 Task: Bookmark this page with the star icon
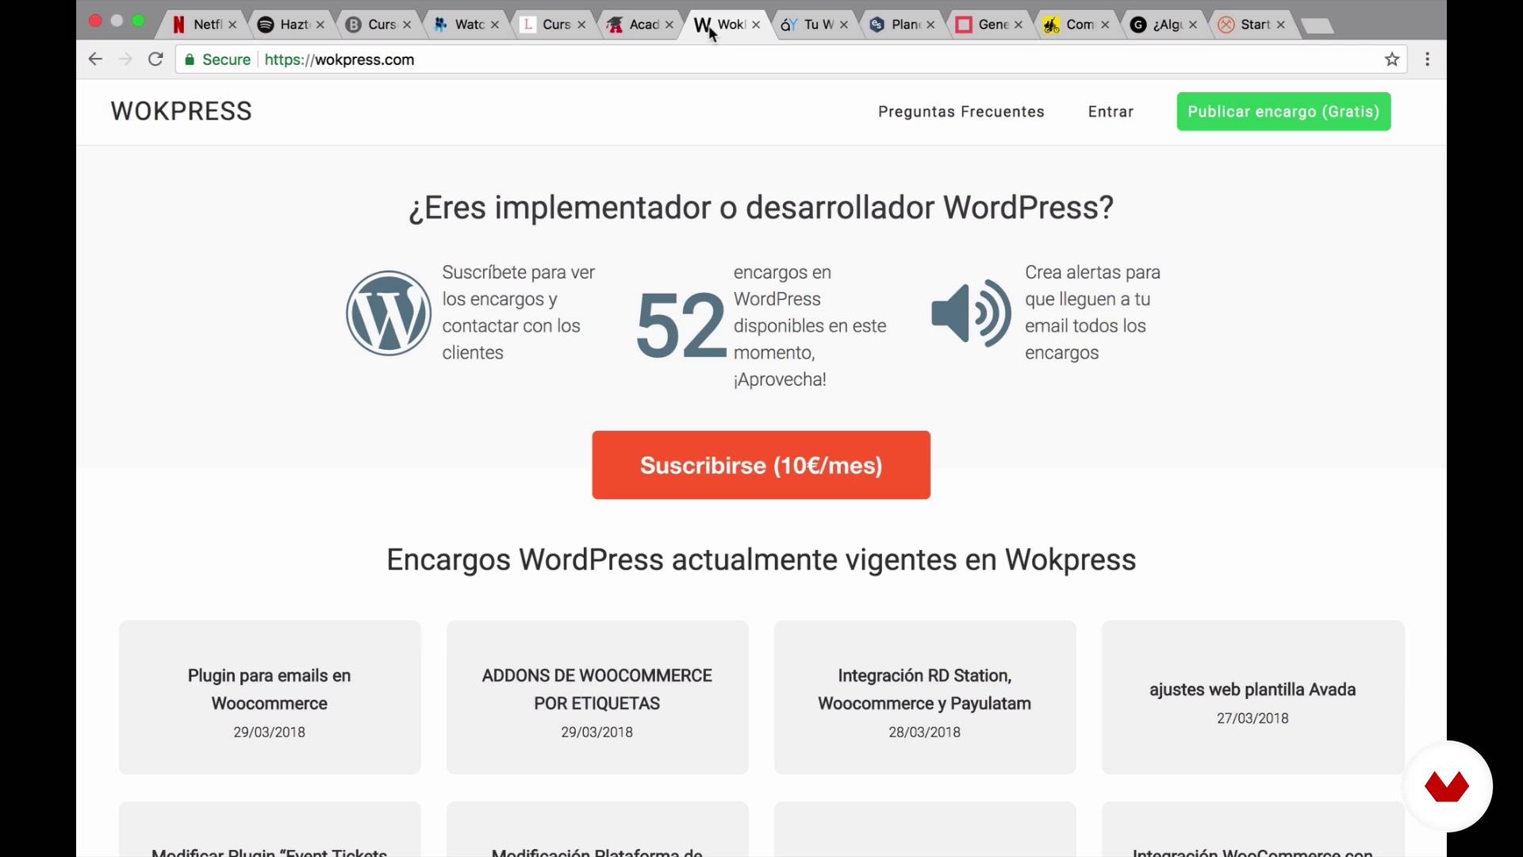(1391, 60)
